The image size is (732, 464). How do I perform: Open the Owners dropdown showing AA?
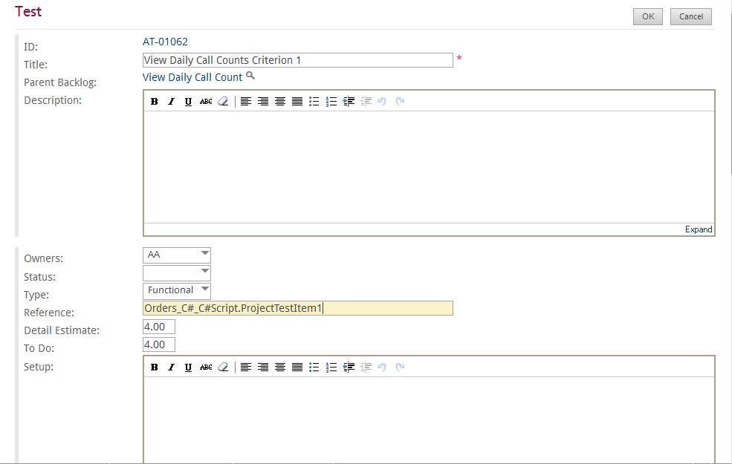point(176,255)
